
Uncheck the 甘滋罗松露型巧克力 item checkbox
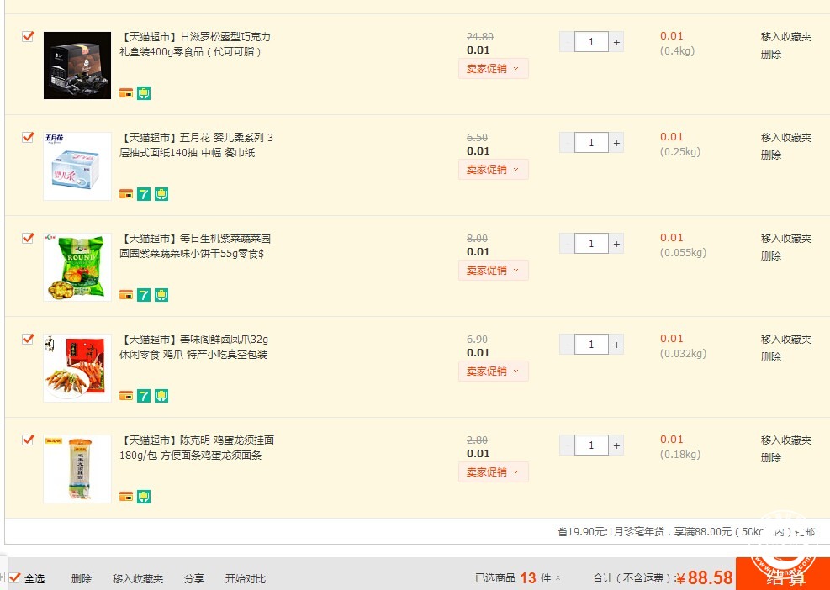pyautogui.click(x=28, y=36)
